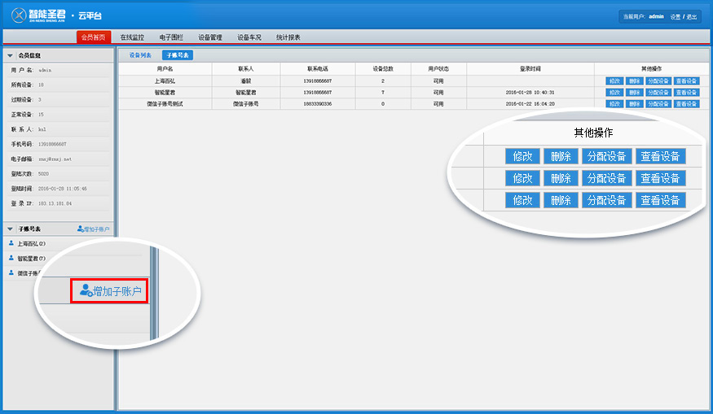Click user icon beside 上海百弘 sub-account
The width and height of the screenshot is (713, 414).
click(x=11, y=243)
